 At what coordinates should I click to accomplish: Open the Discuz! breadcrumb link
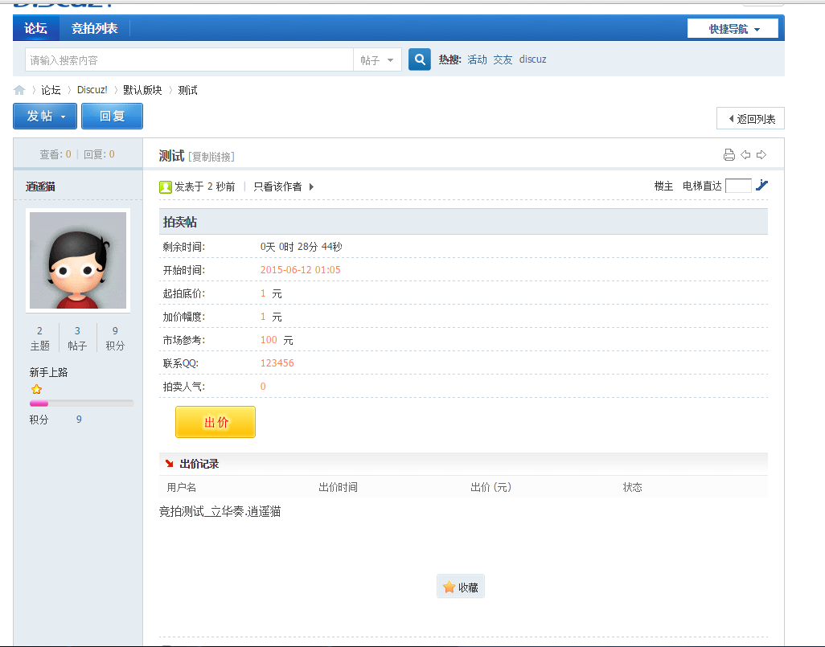pyautogui.click(x=92, y=90)
